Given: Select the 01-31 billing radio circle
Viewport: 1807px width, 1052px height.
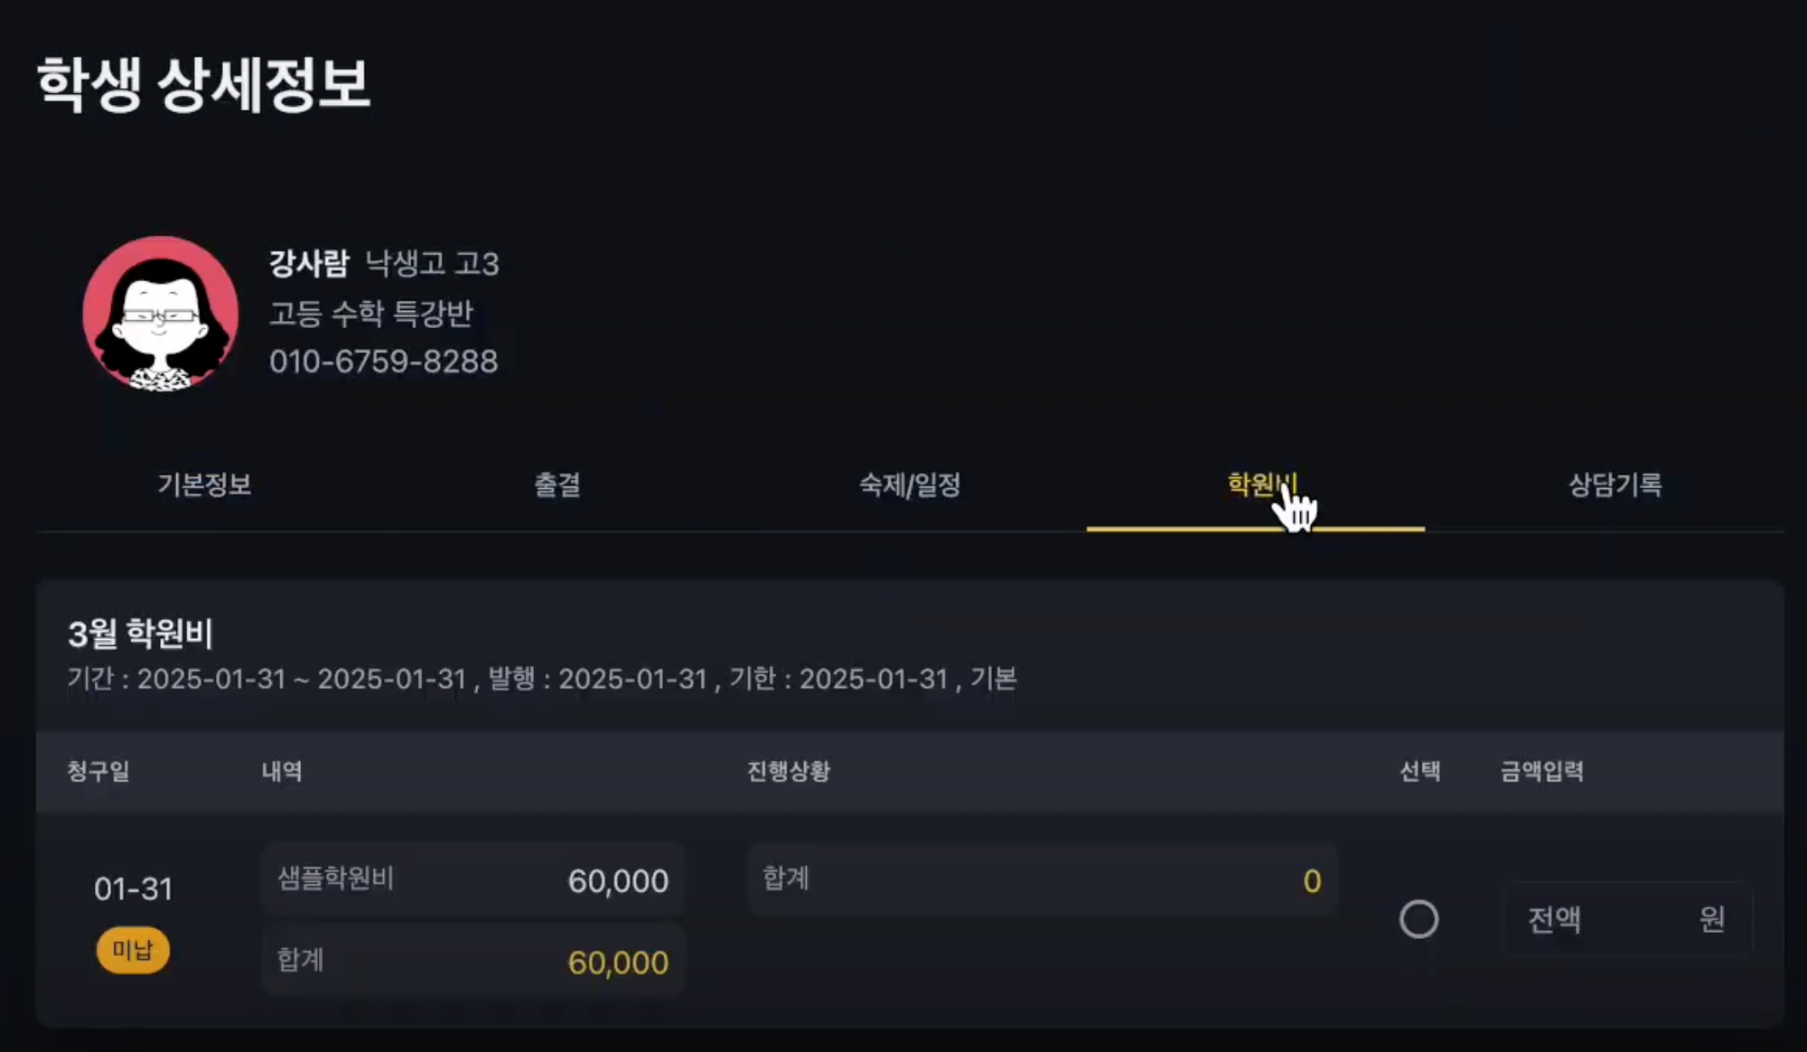Looking at the screenshot, I should [x=1418, y=919].
